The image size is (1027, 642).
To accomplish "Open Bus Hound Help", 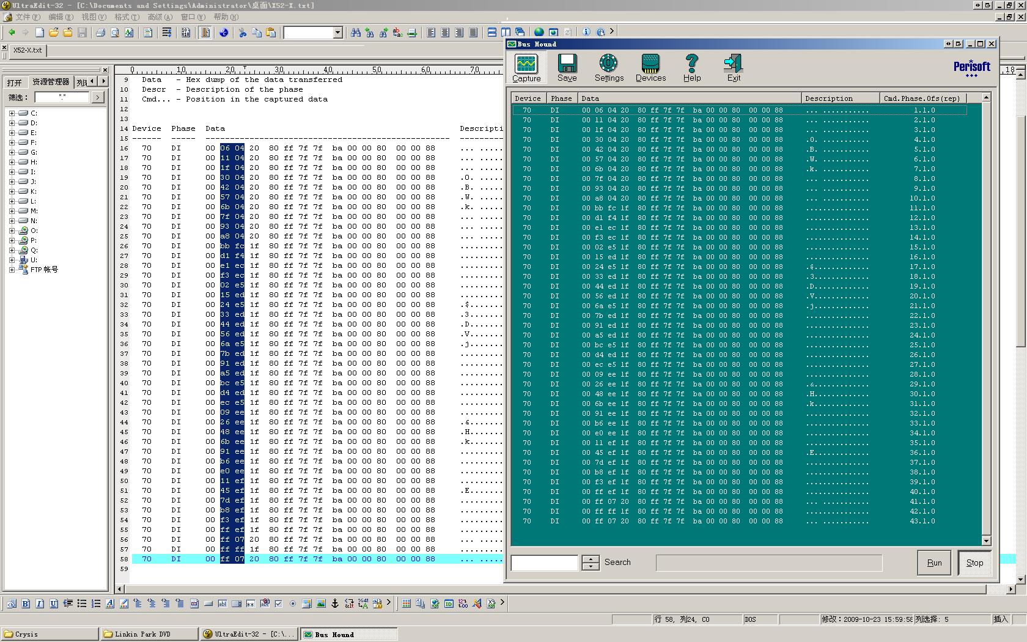I will pyautogui.click(x=692, y=68).
